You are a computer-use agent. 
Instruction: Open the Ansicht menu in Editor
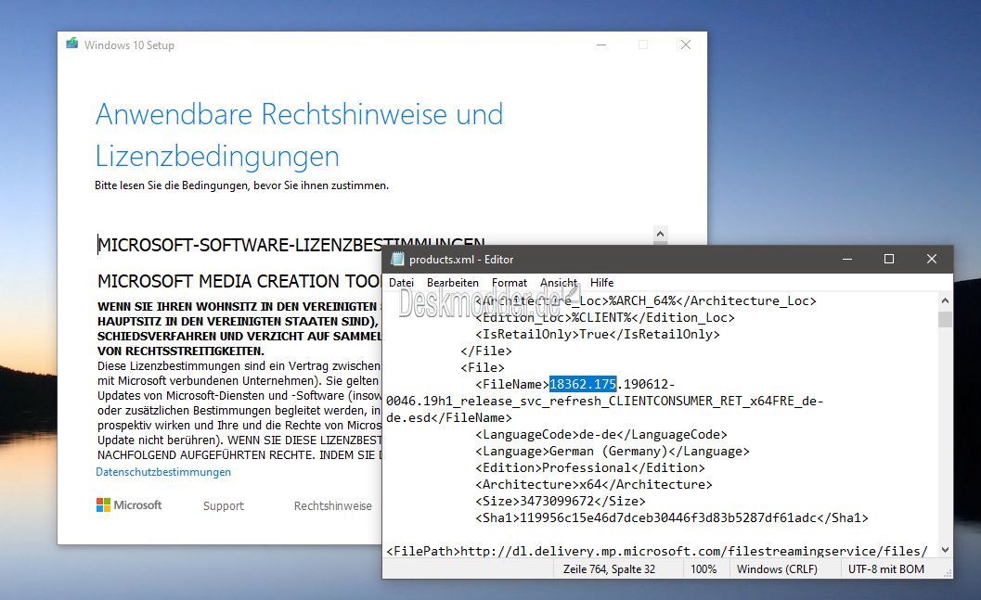(559, 283)
